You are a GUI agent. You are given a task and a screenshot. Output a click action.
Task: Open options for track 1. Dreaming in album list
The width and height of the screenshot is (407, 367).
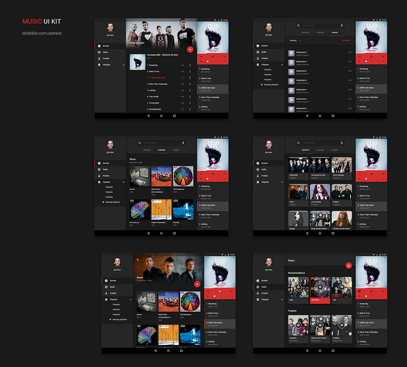pos(190,65)
